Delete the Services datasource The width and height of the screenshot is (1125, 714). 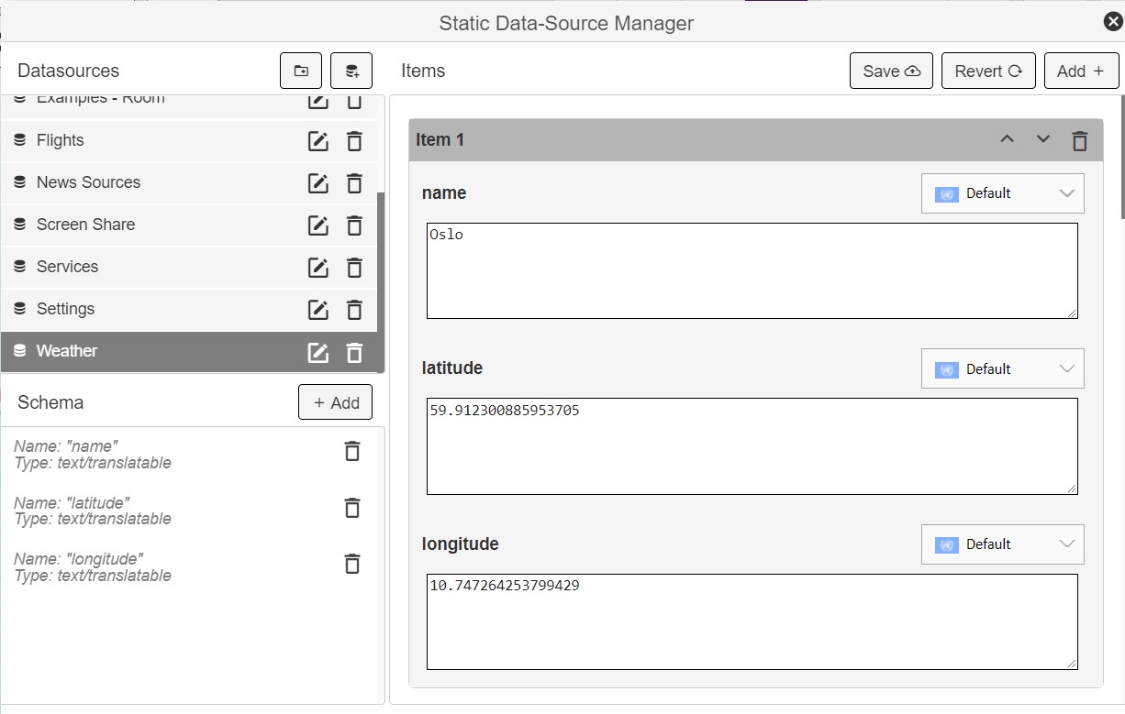(x=354, y=267)
